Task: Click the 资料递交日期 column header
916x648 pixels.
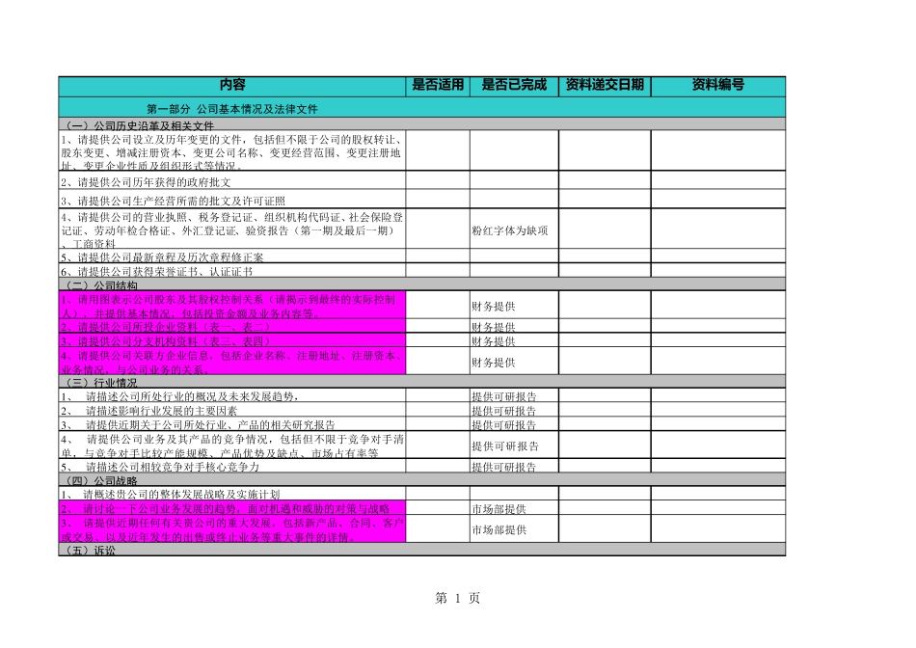Action: 605,85
